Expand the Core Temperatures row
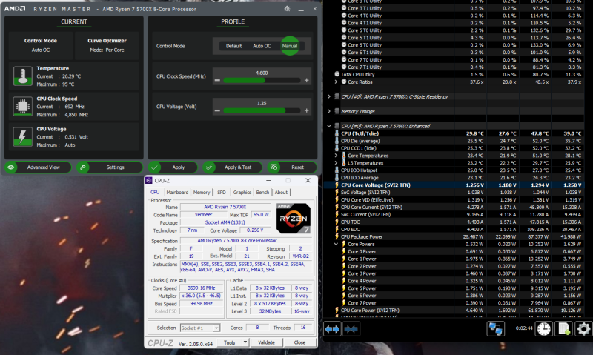 pyautogui.click(x=336, y=156)
